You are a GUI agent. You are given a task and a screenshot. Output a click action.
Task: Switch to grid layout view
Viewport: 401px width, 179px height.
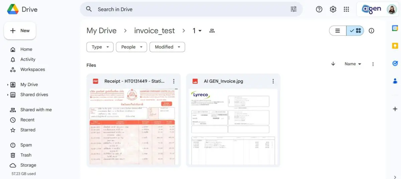coord(355,31)
